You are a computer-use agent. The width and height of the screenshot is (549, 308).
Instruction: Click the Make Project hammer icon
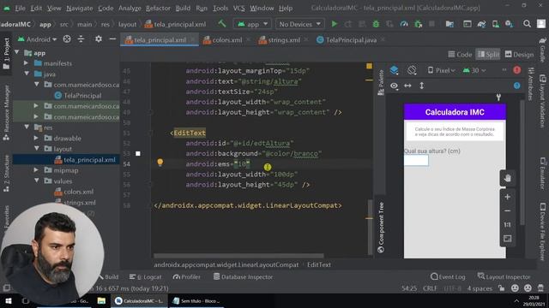pos(222,24)
